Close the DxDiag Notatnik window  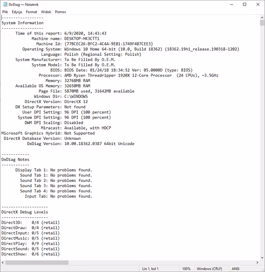tap(258, 4)
